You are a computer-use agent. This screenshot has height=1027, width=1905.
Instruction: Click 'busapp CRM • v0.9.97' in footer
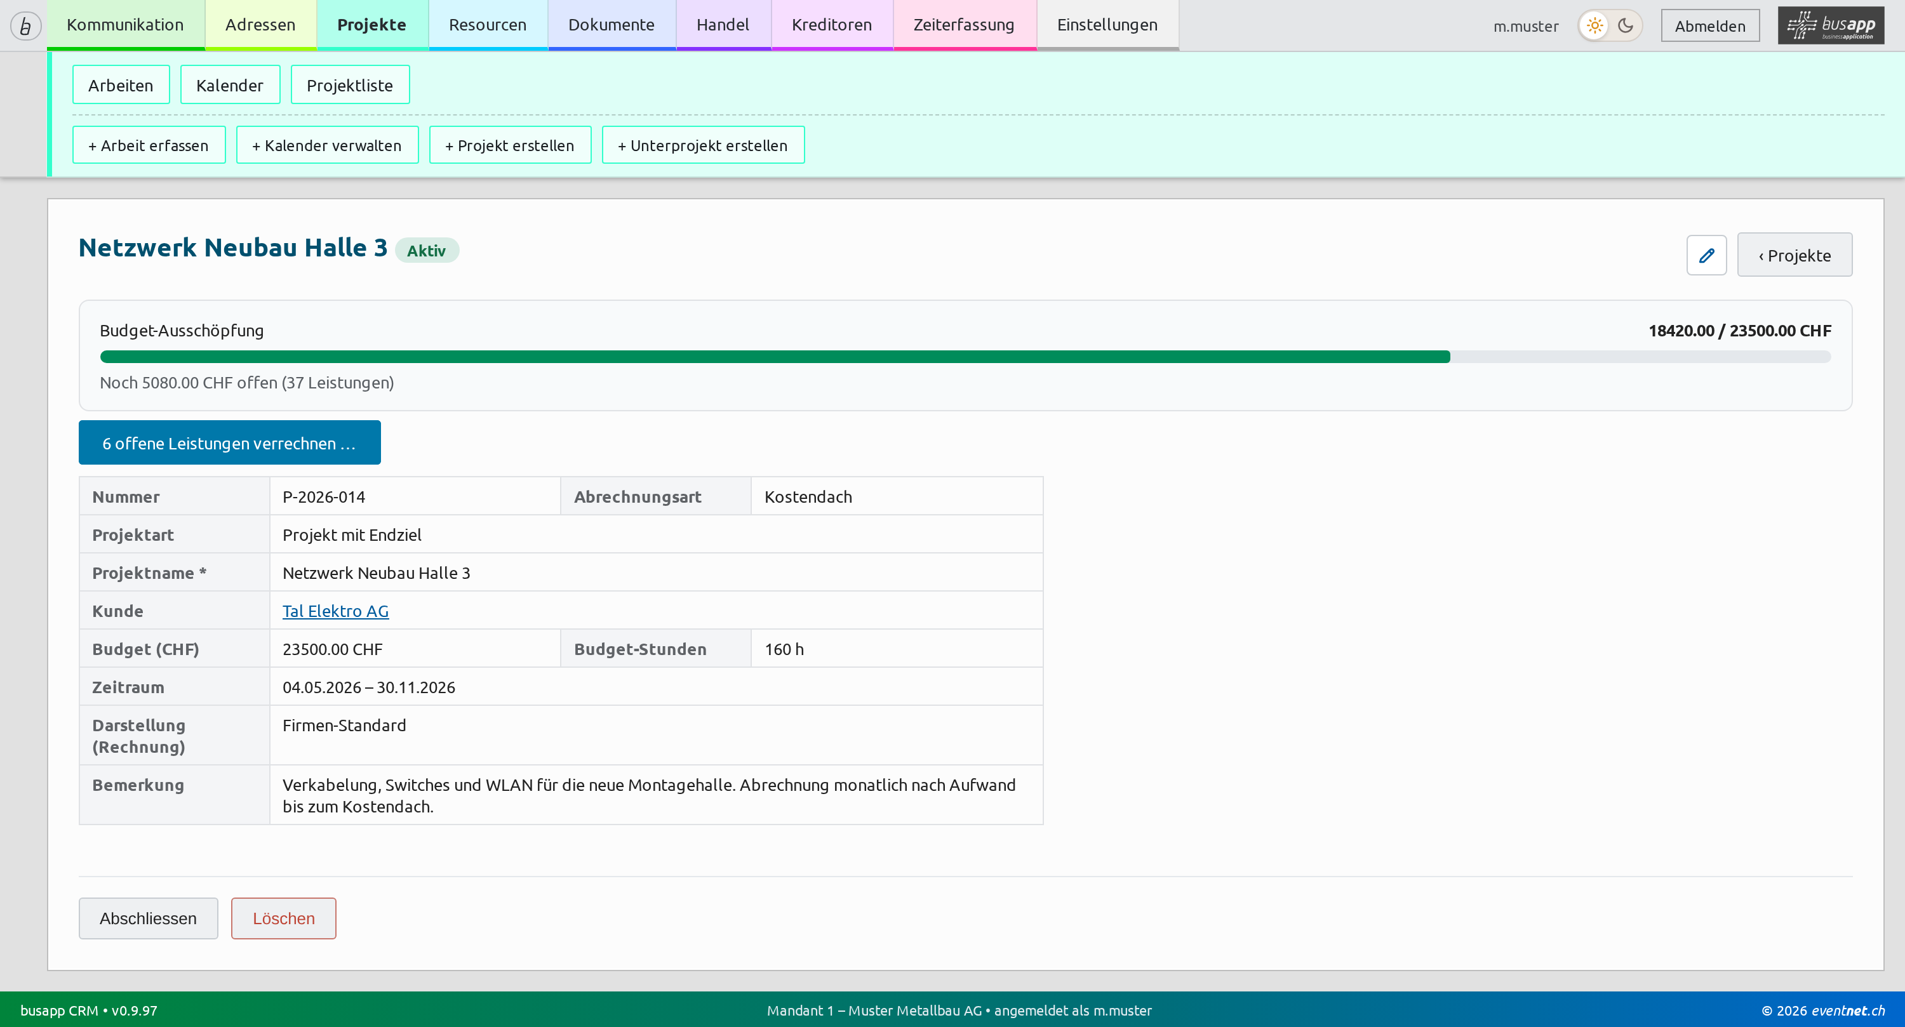89,1010
